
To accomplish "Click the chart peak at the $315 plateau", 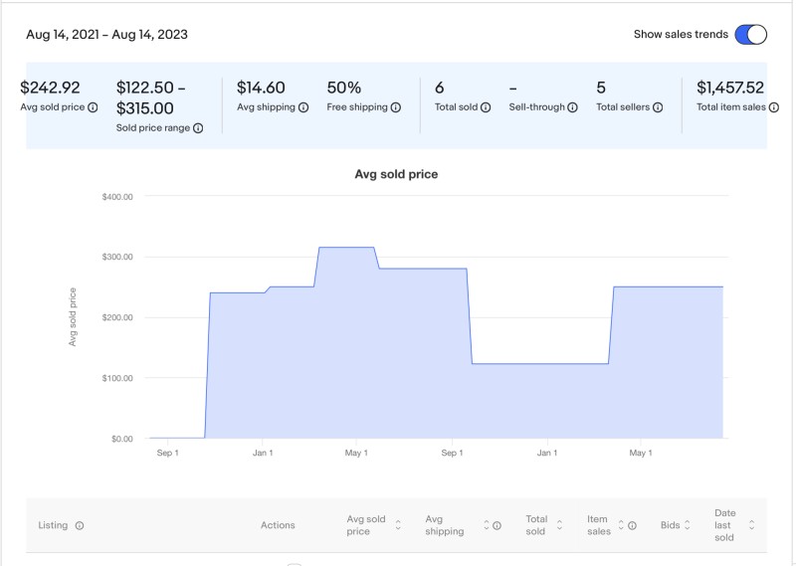I will pyautogui.click(x=345, y=248).
